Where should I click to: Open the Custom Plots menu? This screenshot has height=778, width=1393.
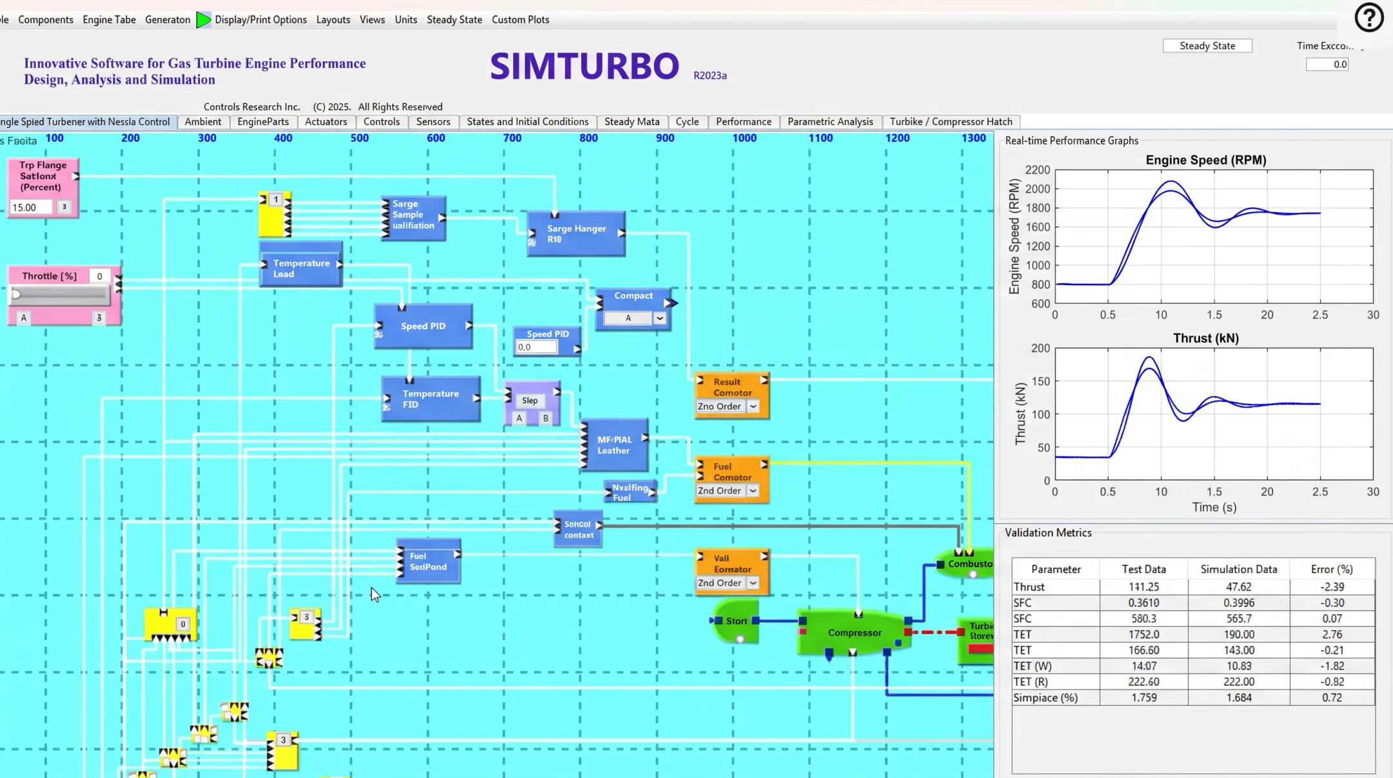click(520, 19)
